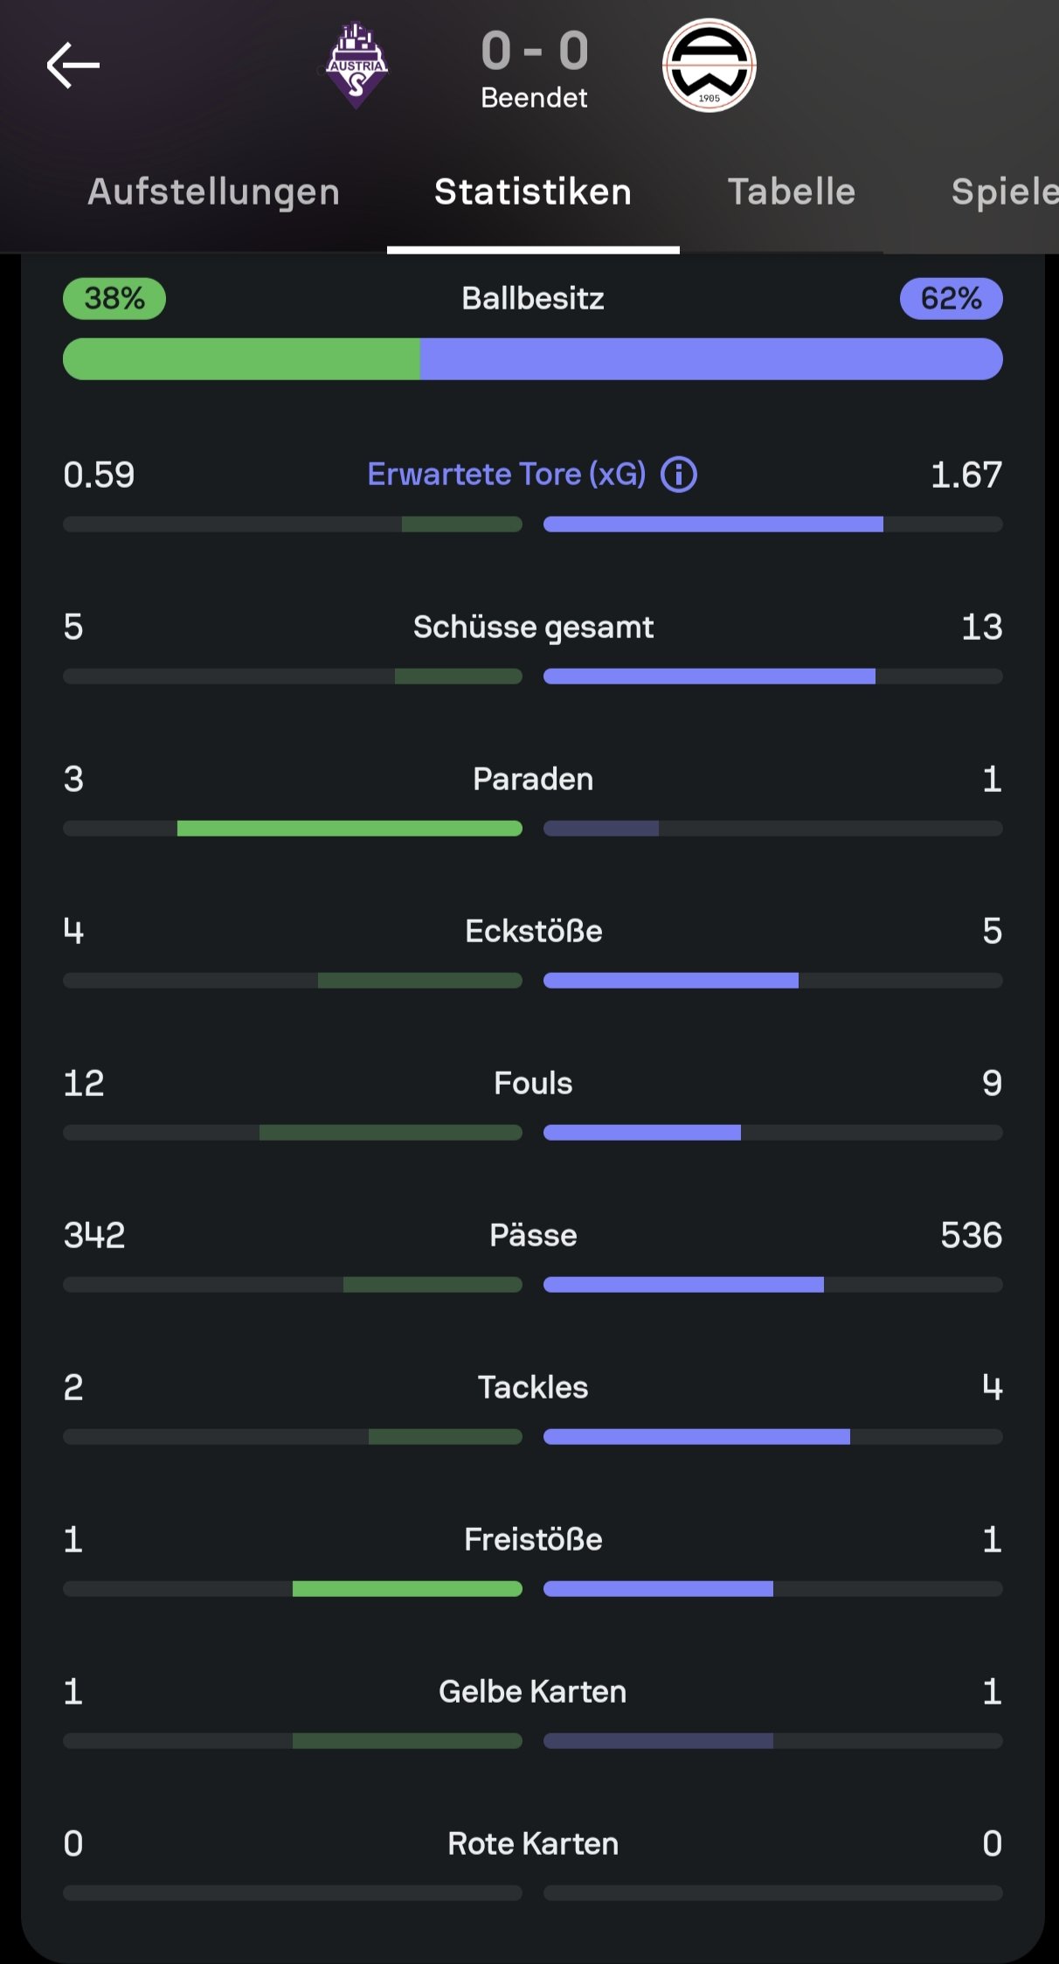Click the Ballbesitz possession bar

point(533,359)
